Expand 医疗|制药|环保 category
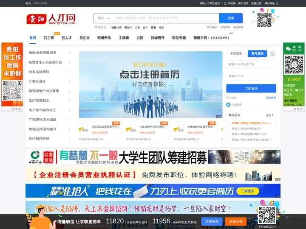The image size is (306, 229). click(50, 139)
